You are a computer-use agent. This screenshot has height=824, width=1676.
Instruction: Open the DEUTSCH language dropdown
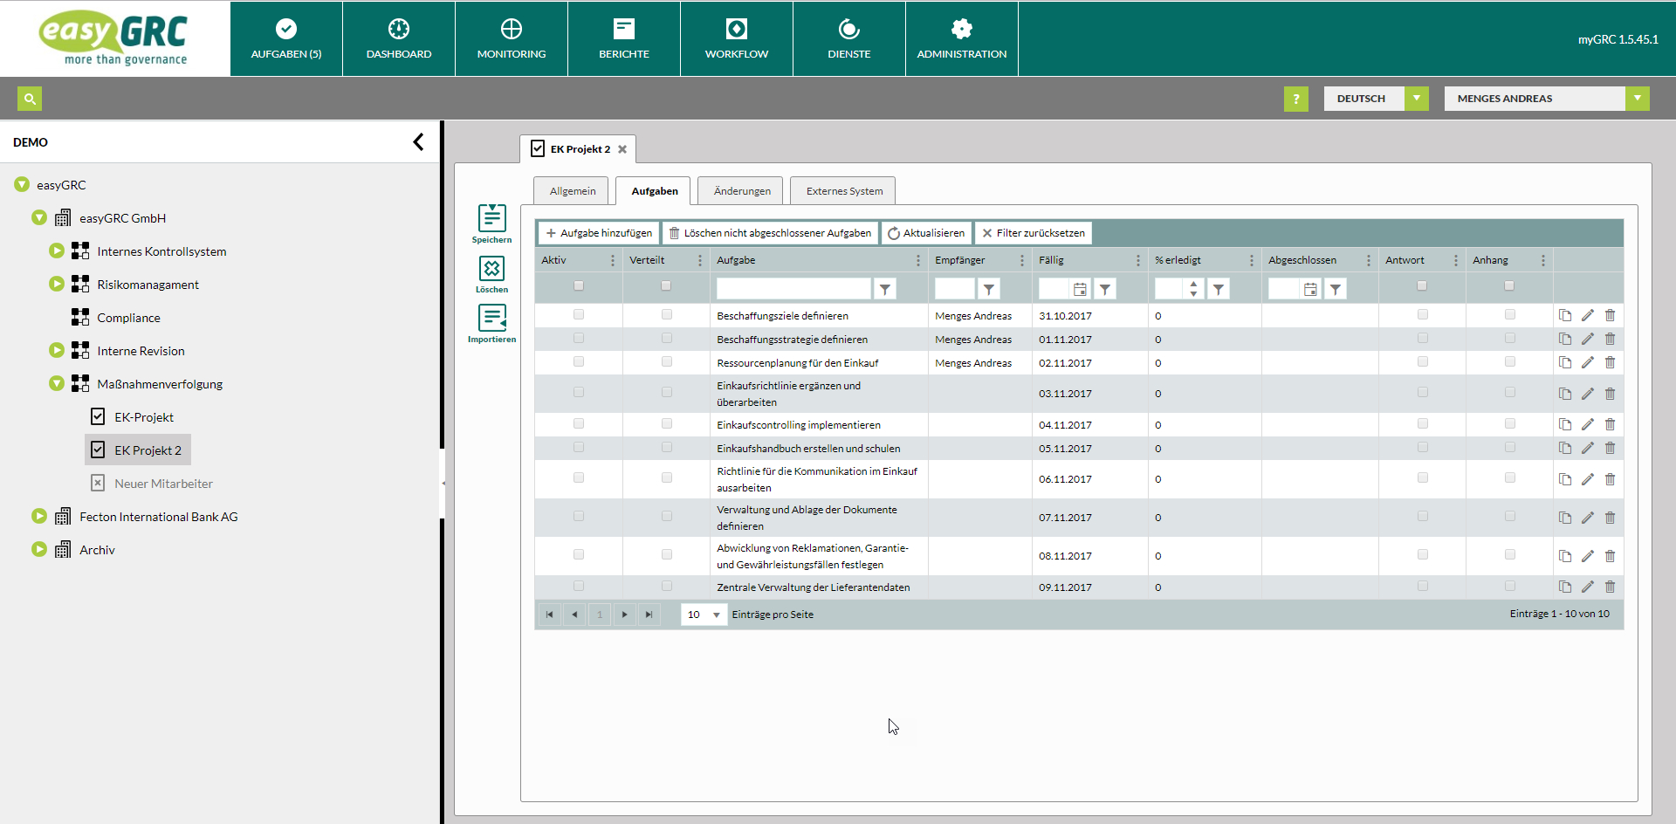coord(1416,99)
